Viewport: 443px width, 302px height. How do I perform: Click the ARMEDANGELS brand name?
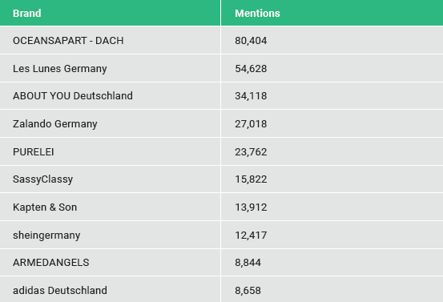(50, 263)
